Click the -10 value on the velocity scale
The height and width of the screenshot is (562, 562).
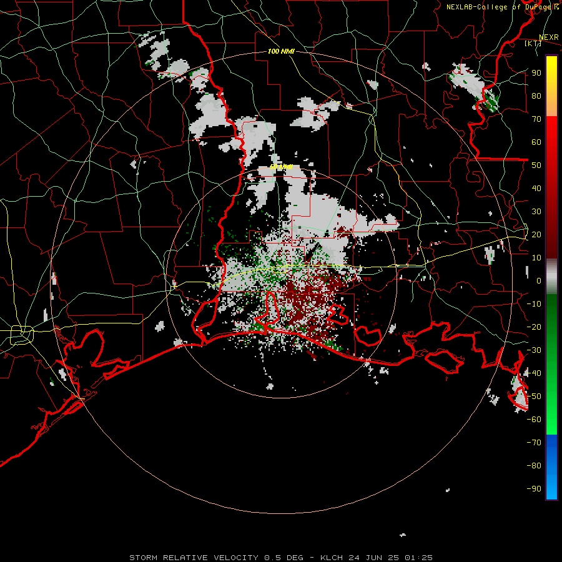[534, 303]
